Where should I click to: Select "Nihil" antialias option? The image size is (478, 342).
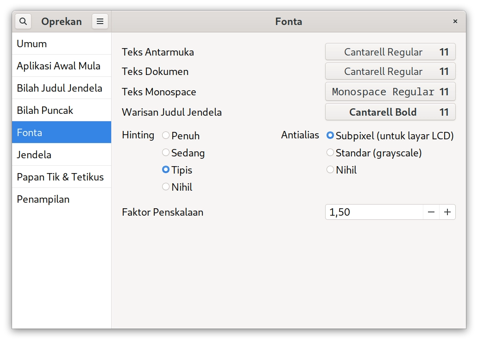(330, 170)
